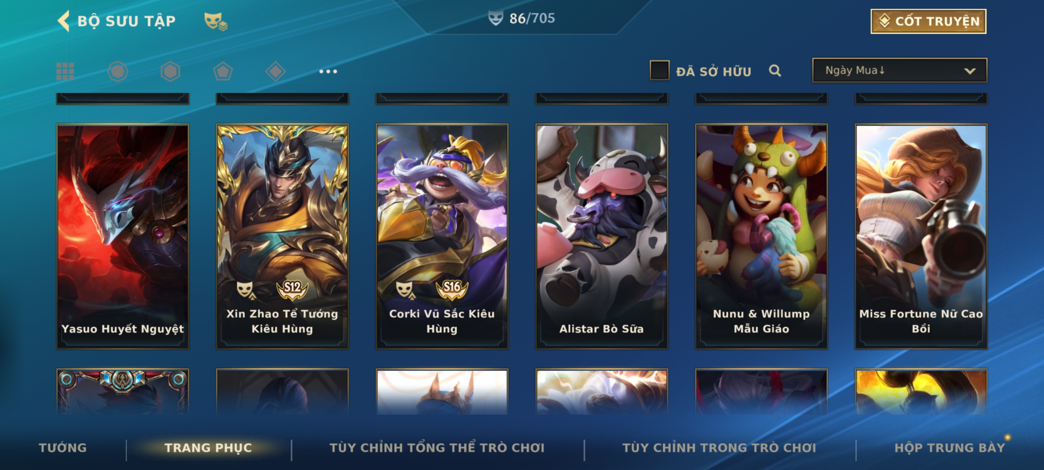This screenshot has height=470, width=1044.
Task: Switch to the Tướng tab
Action: coord(63,448)
